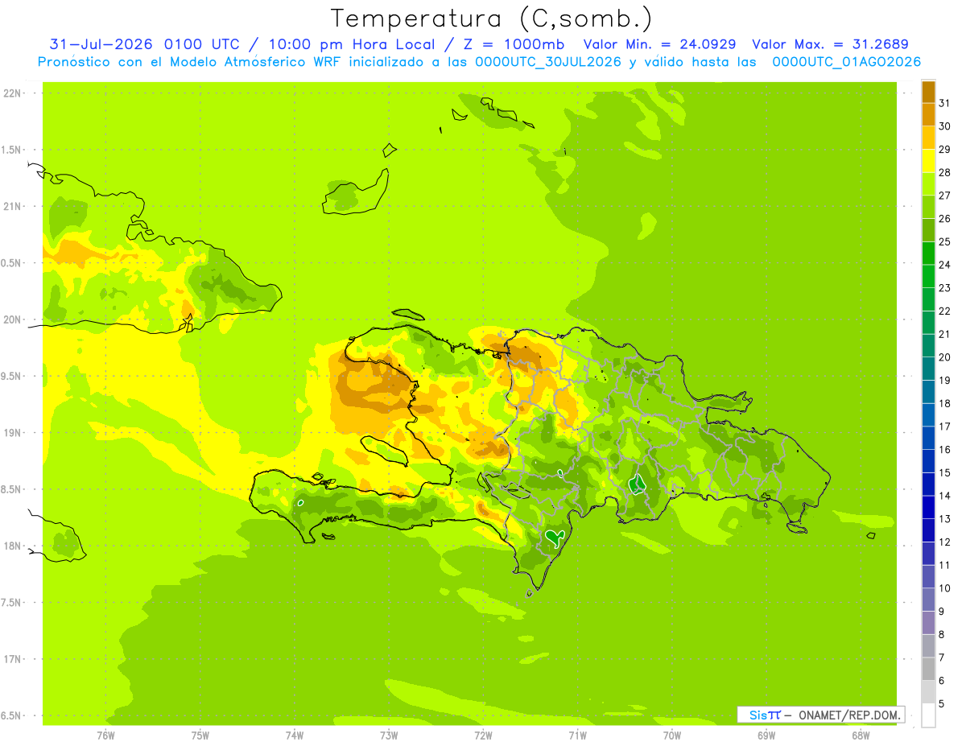Click the colorbar label '13'
This screenshot has height=746, width=966.
944,519
